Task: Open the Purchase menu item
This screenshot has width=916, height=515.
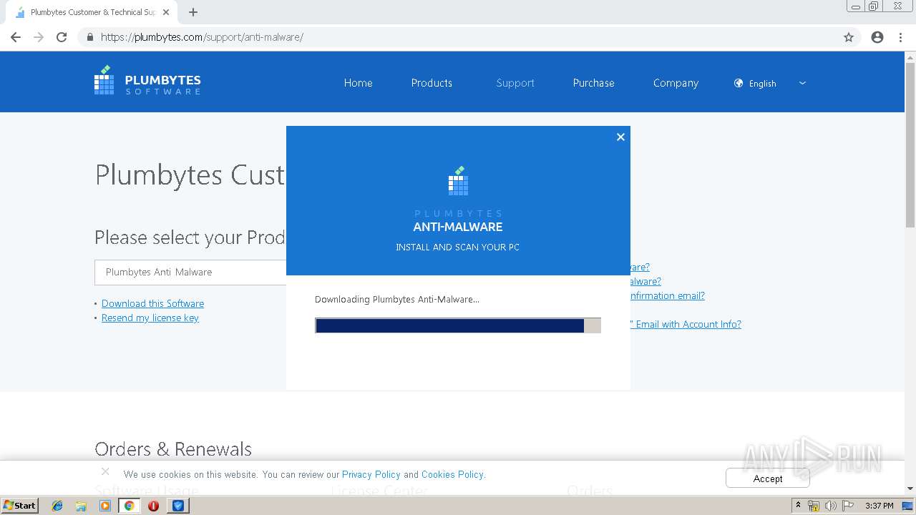Action: point(593,83)
